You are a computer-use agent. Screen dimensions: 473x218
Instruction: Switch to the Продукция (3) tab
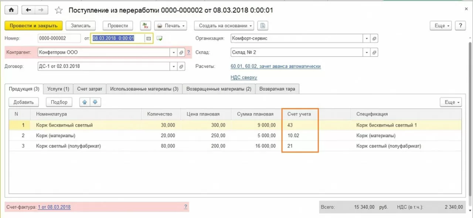[x=24, y=89]
